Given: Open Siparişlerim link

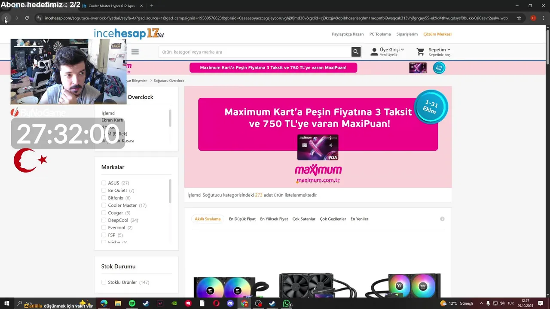Looking at the screenshot, I should pyautogui.click(x=407, y=34).
